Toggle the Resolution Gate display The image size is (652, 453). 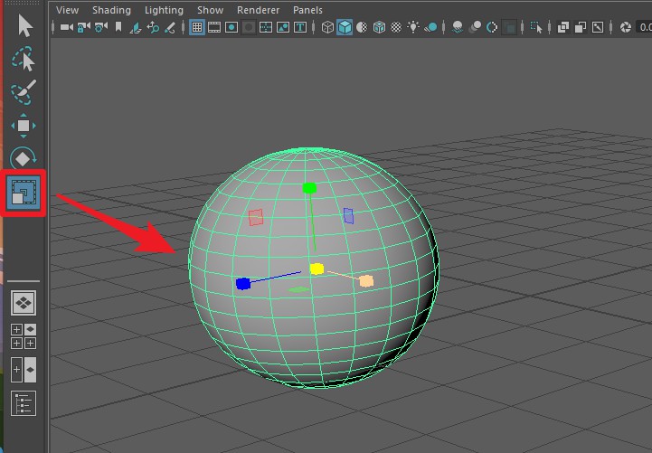[x=232, y=27]
